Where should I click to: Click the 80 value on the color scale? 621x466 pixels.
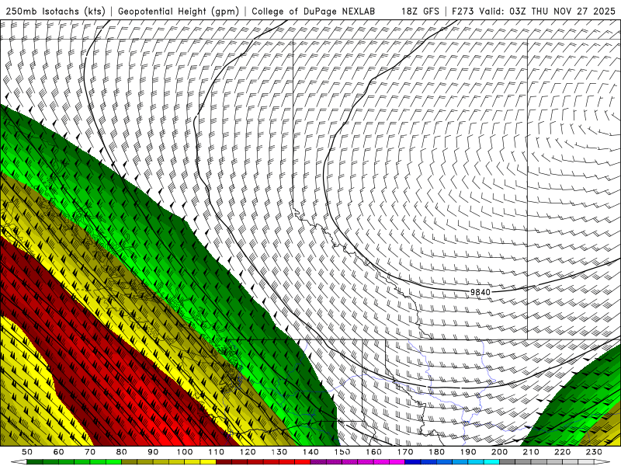tap(122, 452)
